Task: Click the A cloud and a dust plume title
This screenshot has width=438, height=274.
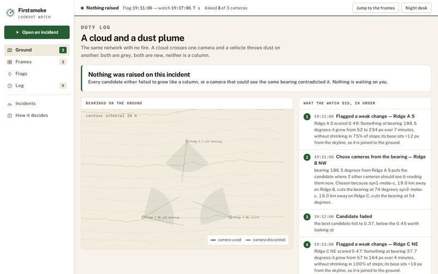Action: 133,38
